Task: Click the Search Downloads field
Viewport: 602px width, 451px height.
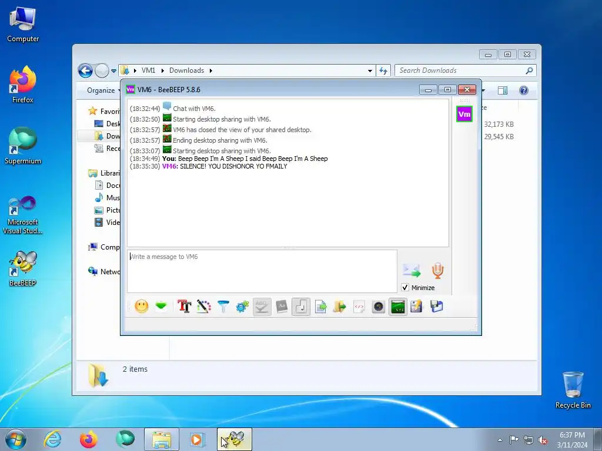Action: 461,70
